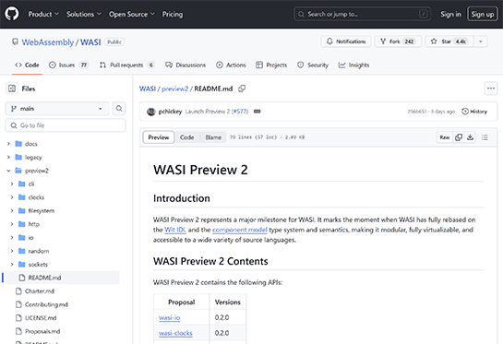Open the WebAssembly organization link
This screenshot has height=344, width=503.
pyautogui.click(x=48, y=42)
